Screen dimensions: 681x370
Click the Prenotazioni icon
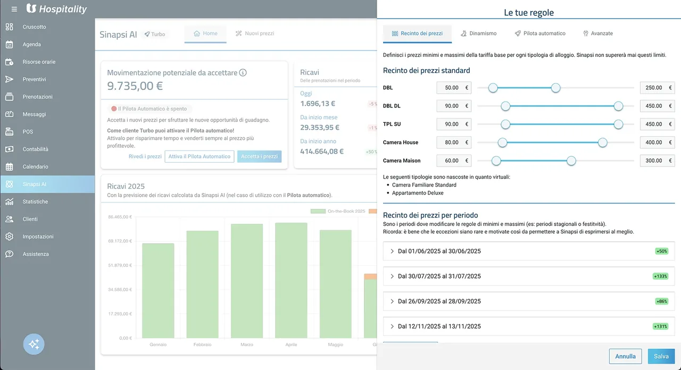click(x=9, y=97)
